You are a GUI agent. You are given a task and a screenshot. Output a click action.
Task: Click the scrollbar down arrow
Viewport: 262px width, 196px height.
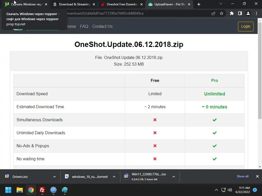coord(260,167)
